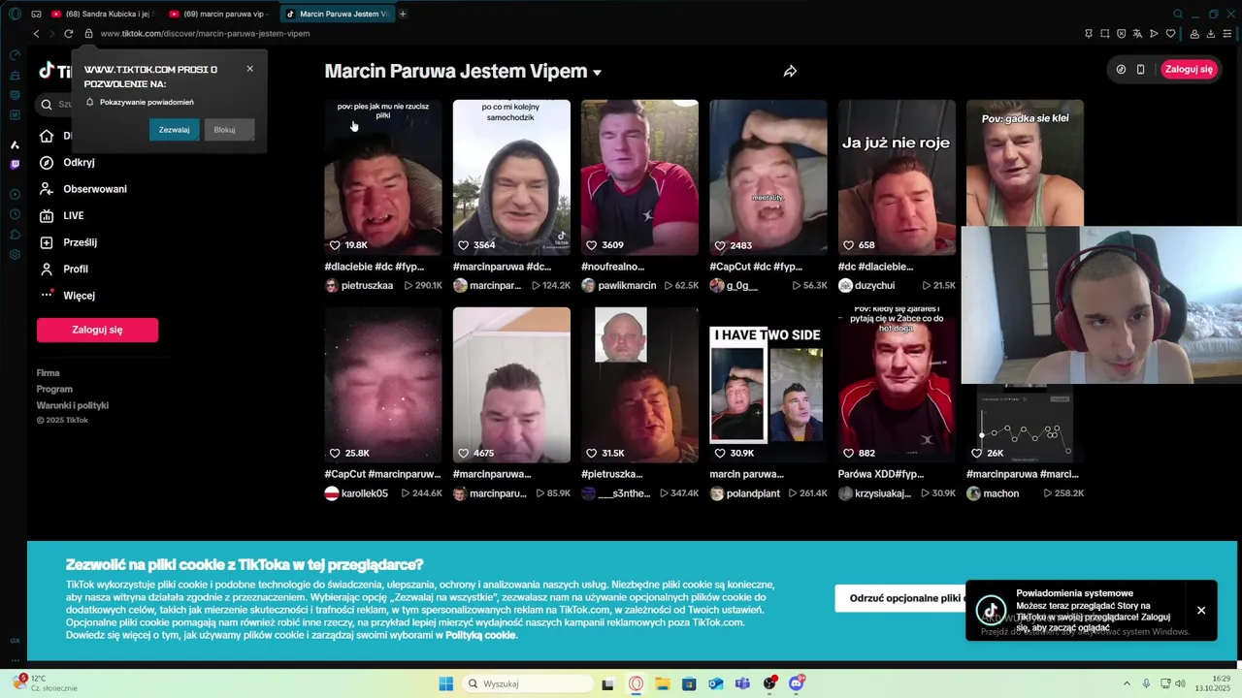This screenshot has width=1242, height=698.
Task: Click the padlock site info icon
Action: [88, 33]
